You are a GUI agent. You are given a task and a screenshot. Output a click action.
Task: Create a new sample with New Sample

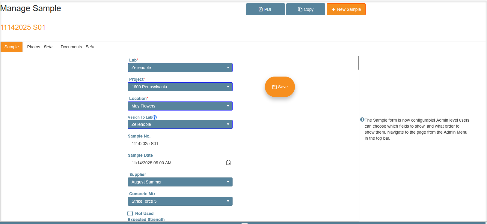pyautogui.click(x=346, y=9)
